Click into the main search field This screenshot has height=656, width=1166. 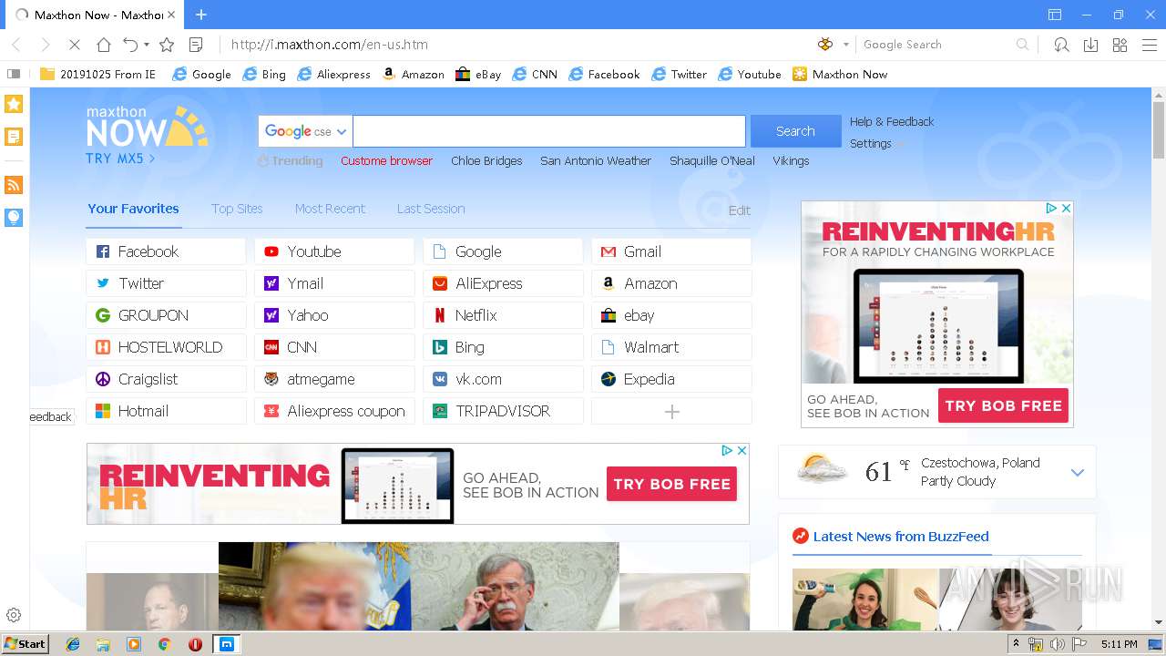(x=549, y=131)
